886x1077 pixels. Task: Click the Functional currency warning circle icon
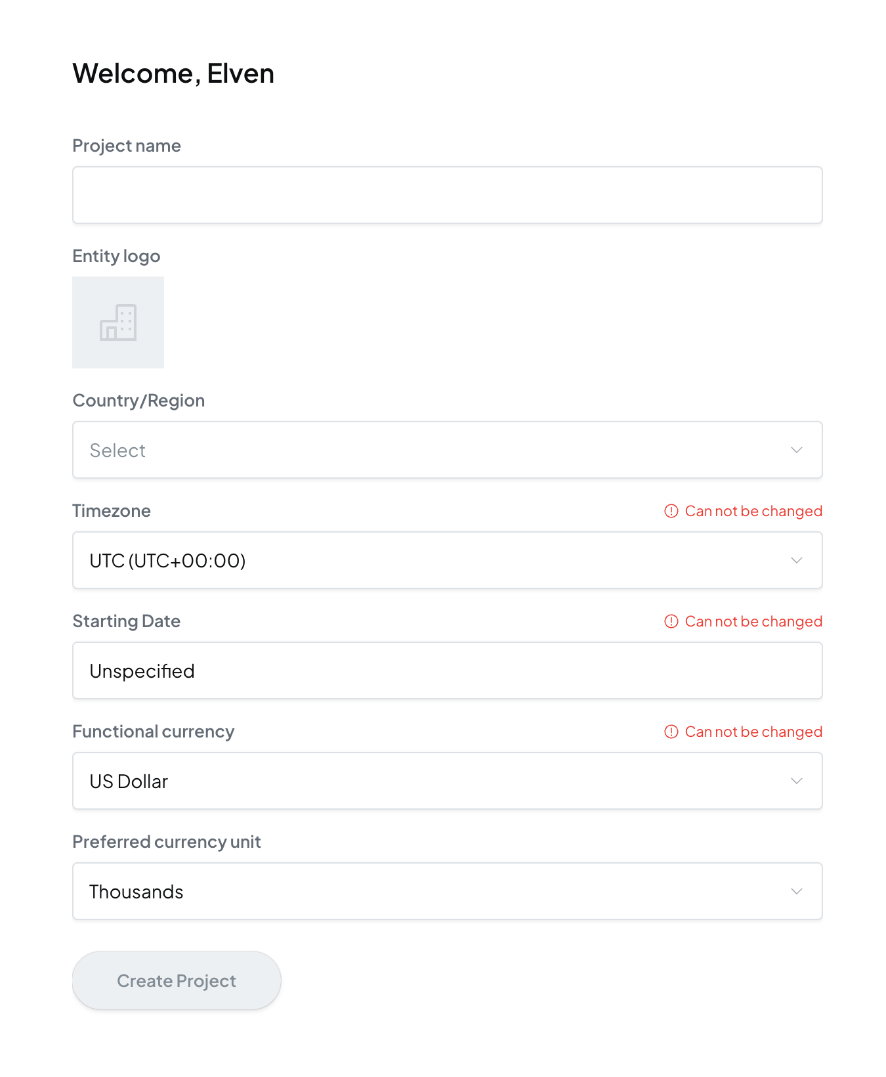click(x=671, y=732)
